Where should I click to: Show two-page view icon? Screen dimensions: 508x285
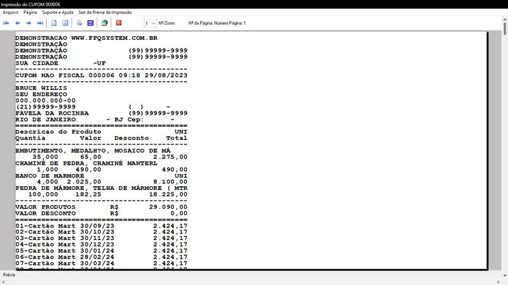65,23
